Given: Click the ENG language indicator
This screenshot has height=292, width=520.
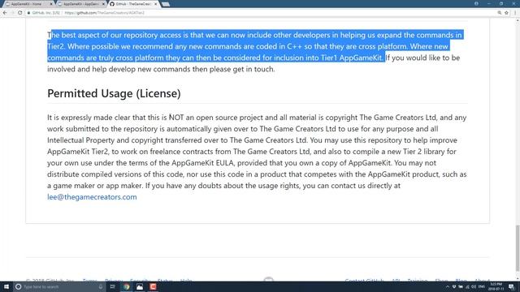Looking at the screenshot, I should point(482,286).
